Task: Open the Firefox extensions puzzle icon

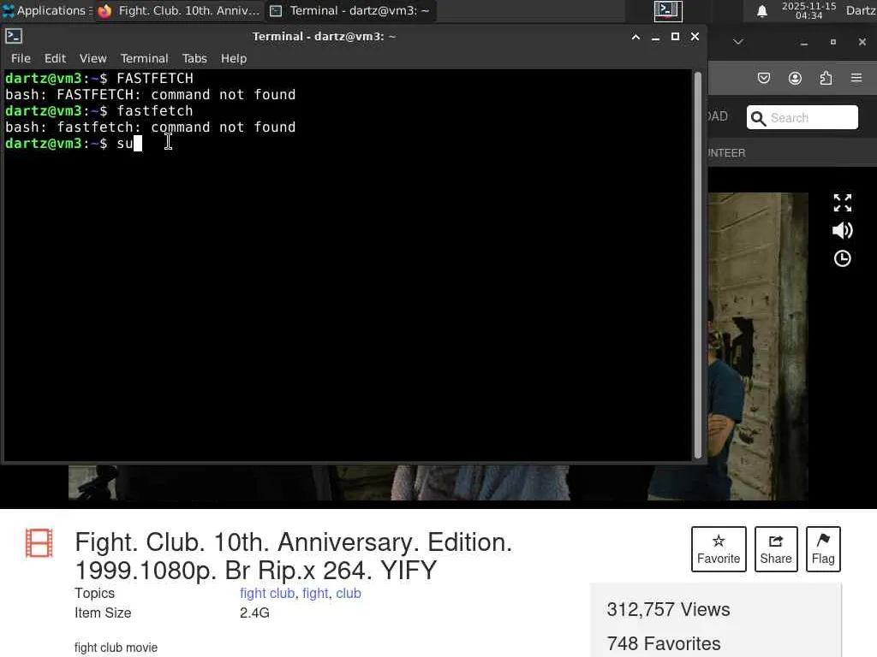Action: point(826,78)
